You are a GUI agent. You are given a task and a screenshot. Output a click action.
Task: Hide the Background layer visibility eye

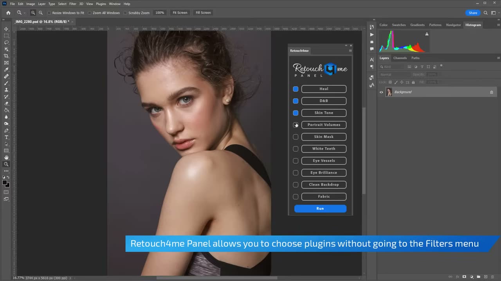[x=381, y=92]
